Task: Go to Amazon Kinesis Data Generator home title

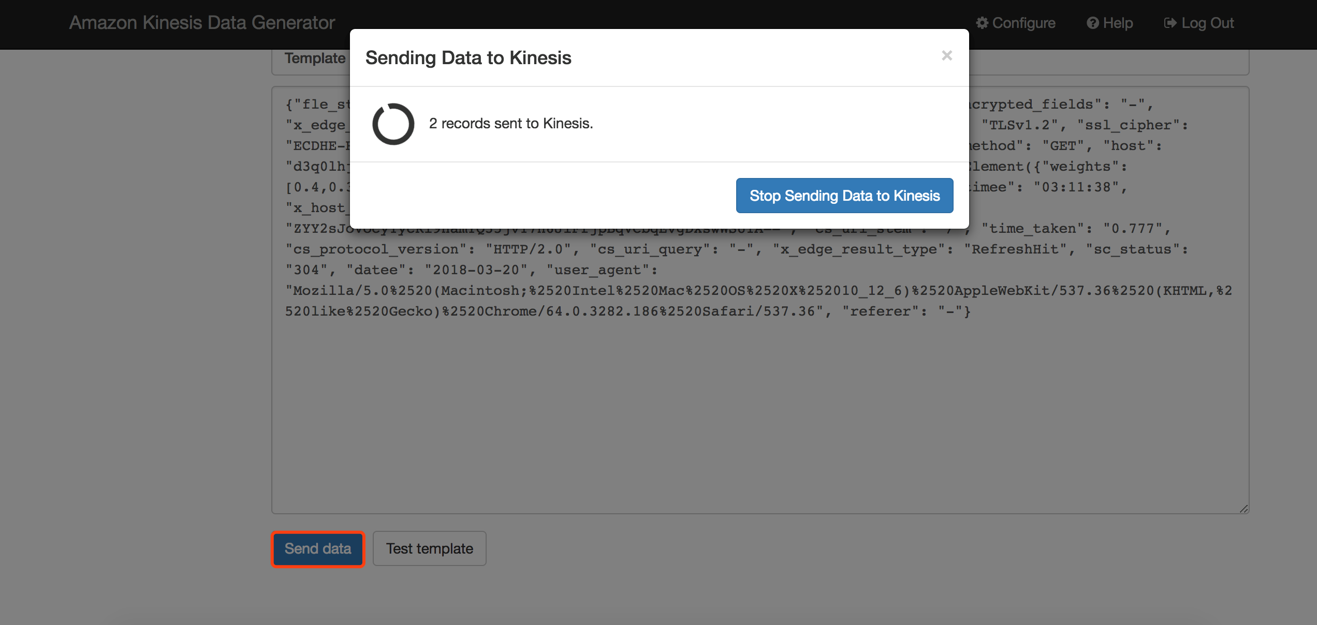Action: pyautogui.click(x=202, y=23)
